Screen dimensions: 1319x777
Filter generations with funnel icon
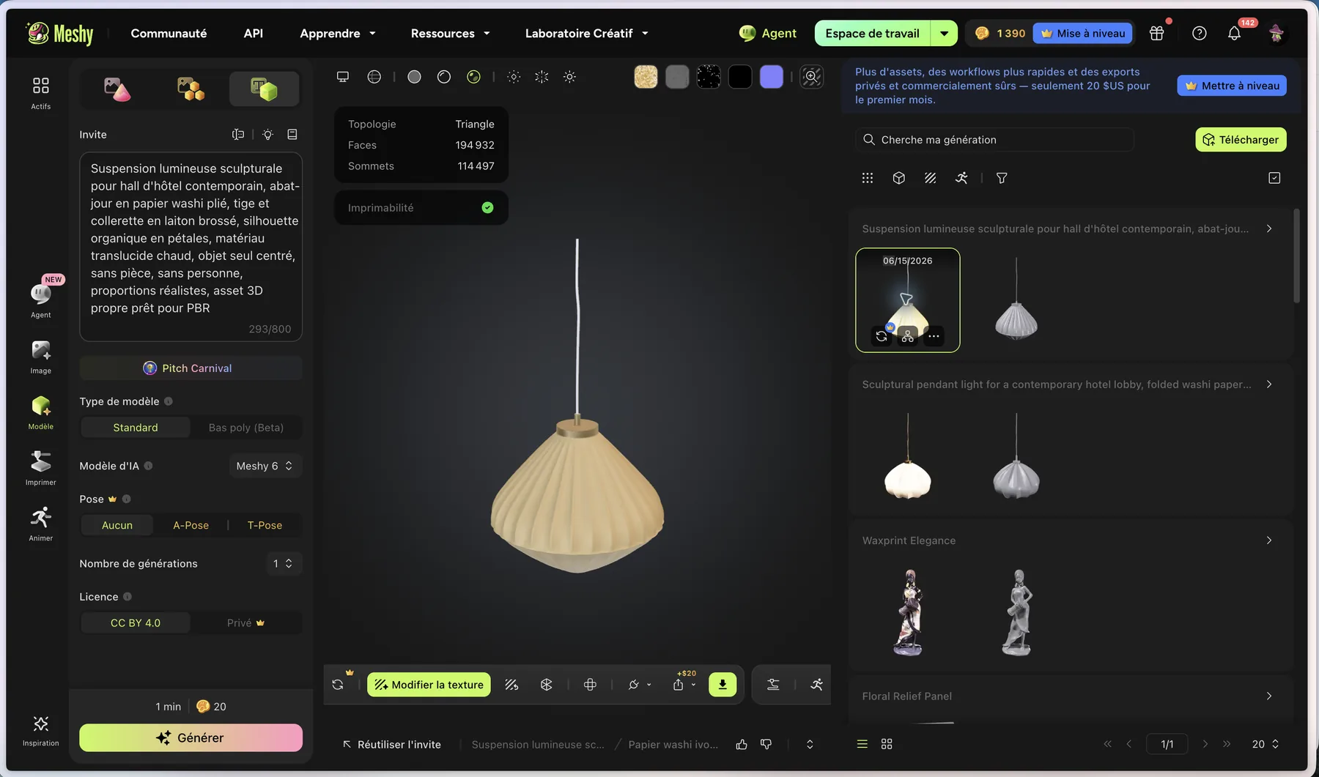point(1002,178)
